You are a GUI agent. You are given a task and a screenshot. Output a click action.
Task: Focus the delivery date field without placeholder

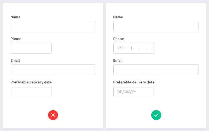coord(31,92)
